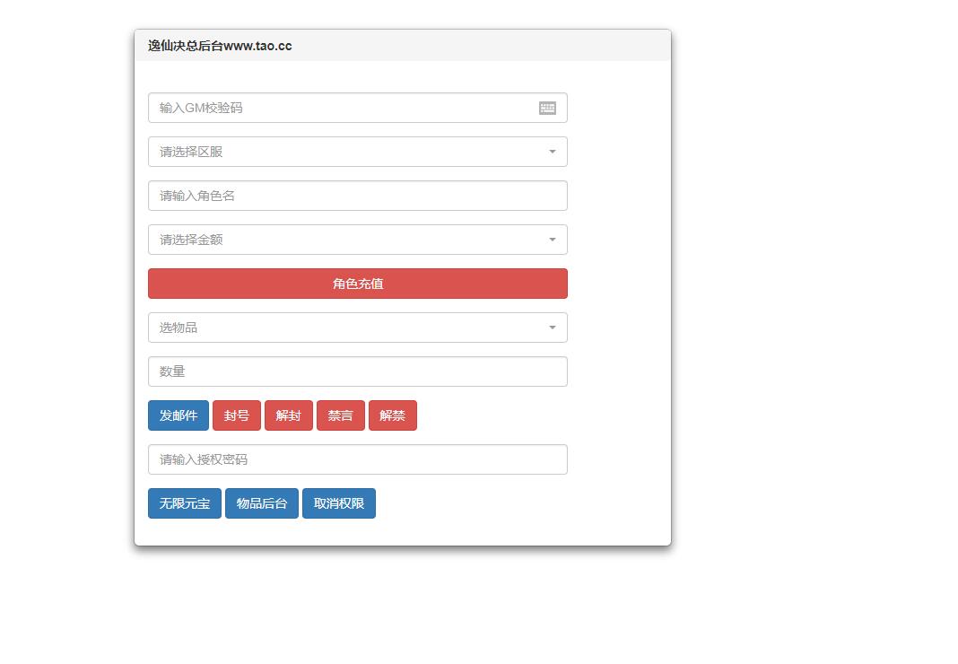Click the 无限元宝 button
Screen dimensions: 958x664
pos(185,503)
